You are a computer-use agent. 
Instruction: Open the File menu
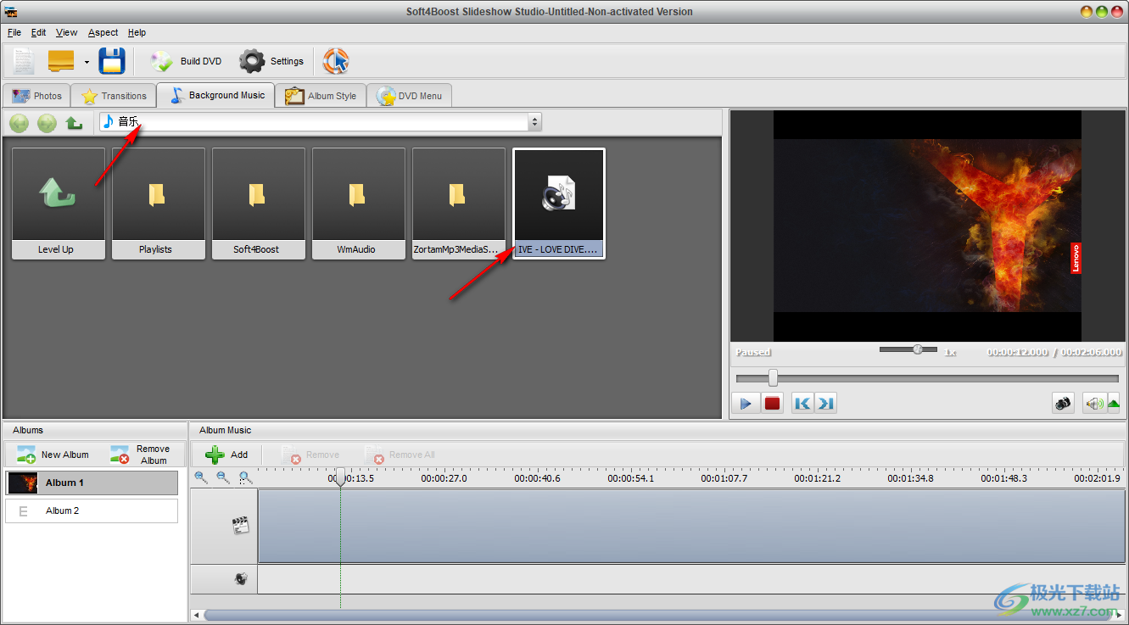[x=14, y=32]
